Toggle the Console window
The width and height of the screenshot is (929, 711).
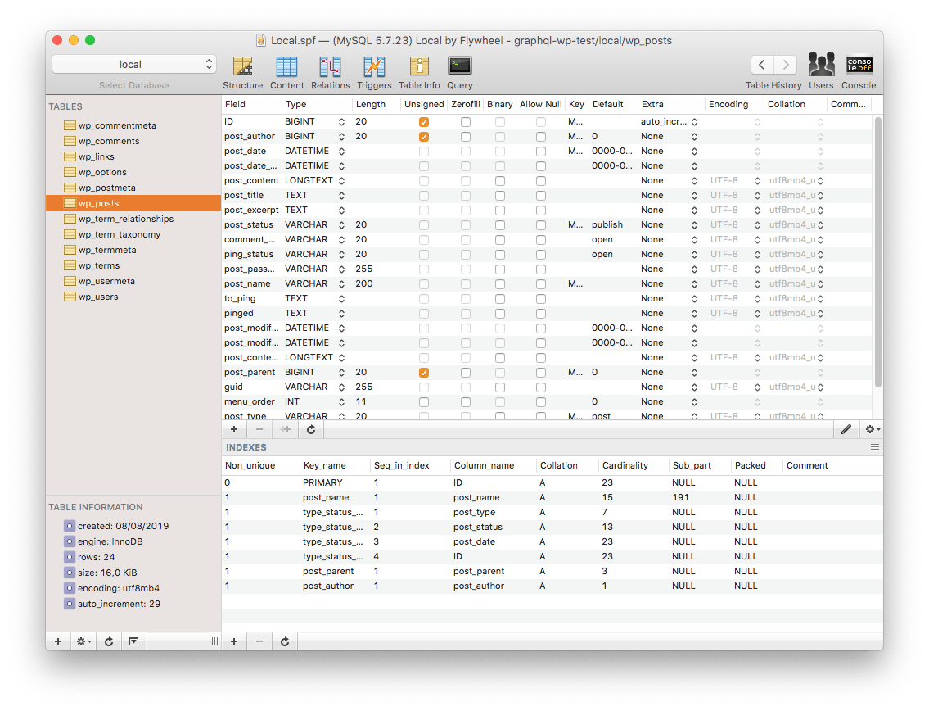(859, 70)
